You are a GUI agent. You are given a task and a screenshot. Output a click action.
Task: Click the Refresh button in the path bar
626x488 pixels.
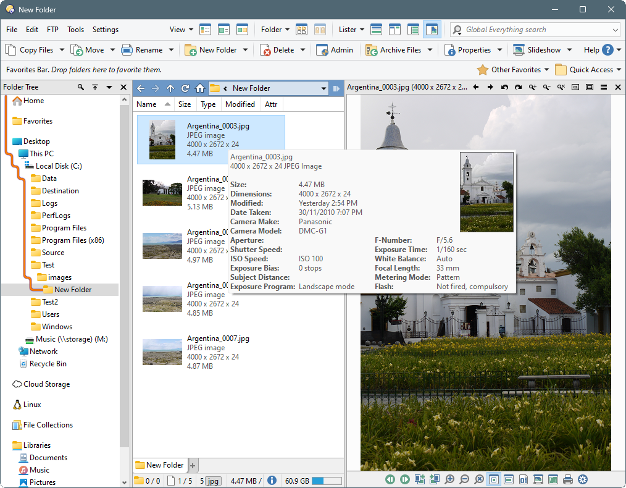185,88
